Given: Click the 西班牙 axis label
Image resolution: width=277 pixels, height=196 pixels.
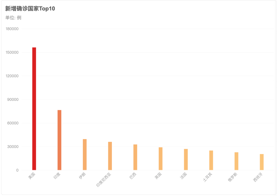Looking at the screenshot, I should click(x=258, y=177).
